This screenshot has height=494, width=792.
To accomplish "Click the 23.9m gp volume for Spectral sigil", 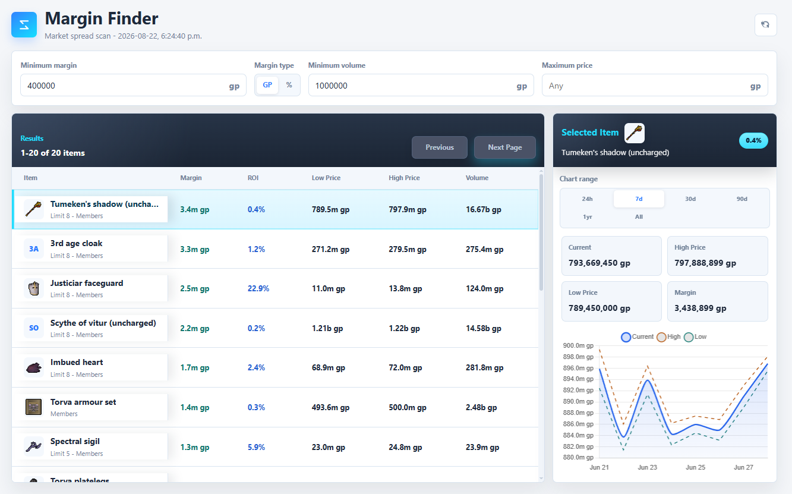I will pos(482,447).
